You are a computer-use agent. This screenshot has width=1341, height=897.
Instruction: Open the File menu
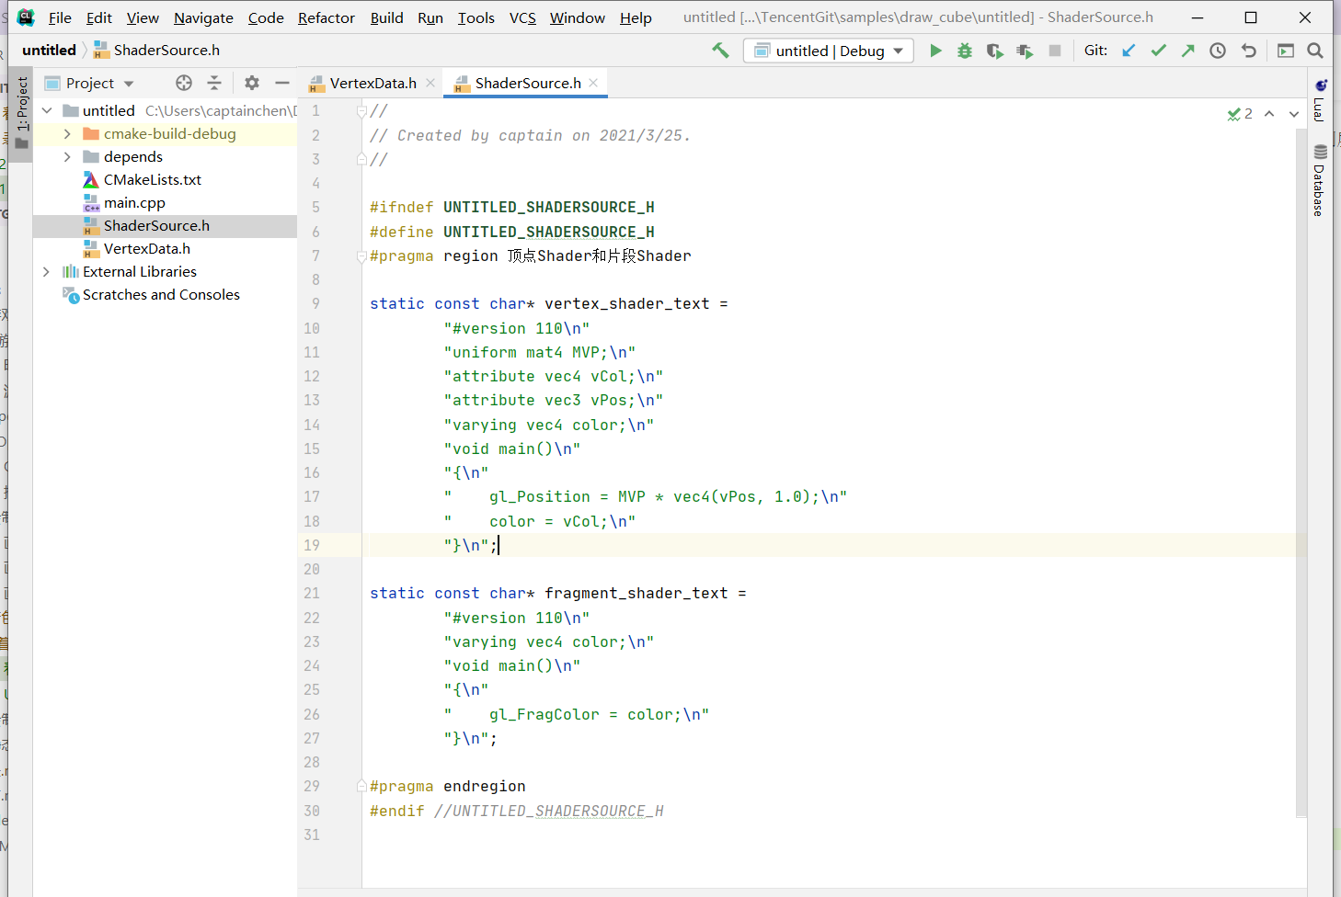click(60, 17)
